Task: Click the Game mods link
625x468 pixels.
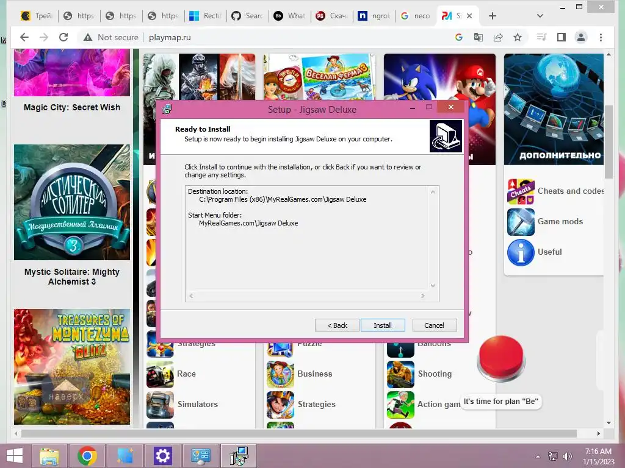Action: coord(560,222)
